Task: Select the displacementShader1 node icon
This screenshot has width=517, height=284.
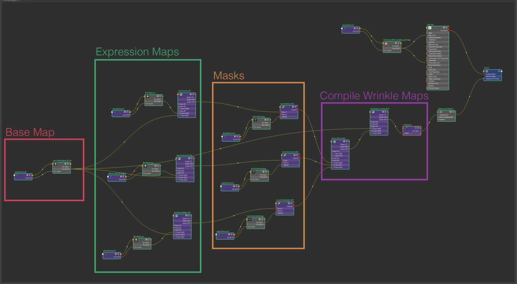Action: click(441, 112)
